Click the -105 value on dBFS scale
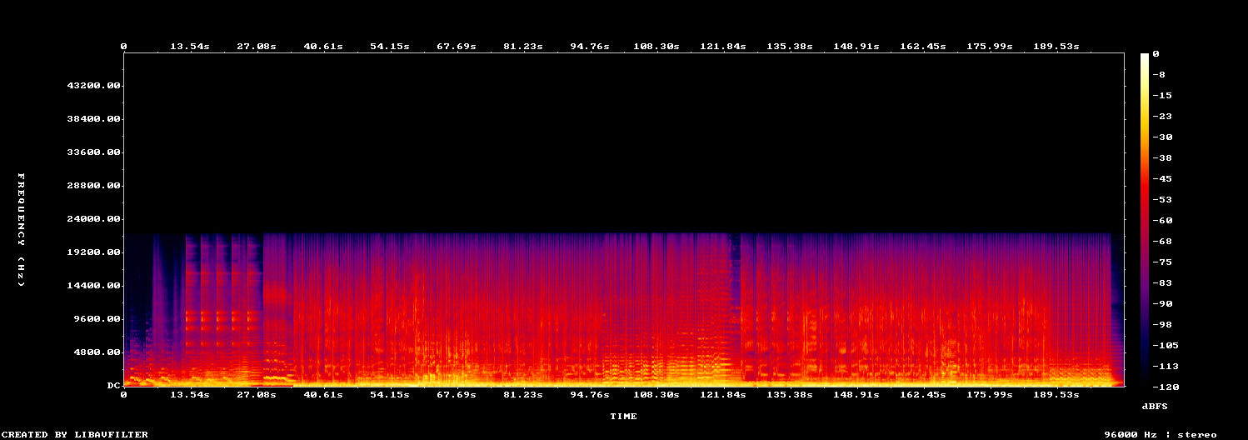This screenshot has width=1248, height=440. click(1166, 345)
